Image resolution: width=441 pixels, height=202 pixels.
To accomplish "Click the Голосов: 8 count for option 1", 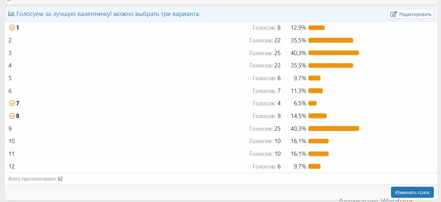I will click(267, 28).
